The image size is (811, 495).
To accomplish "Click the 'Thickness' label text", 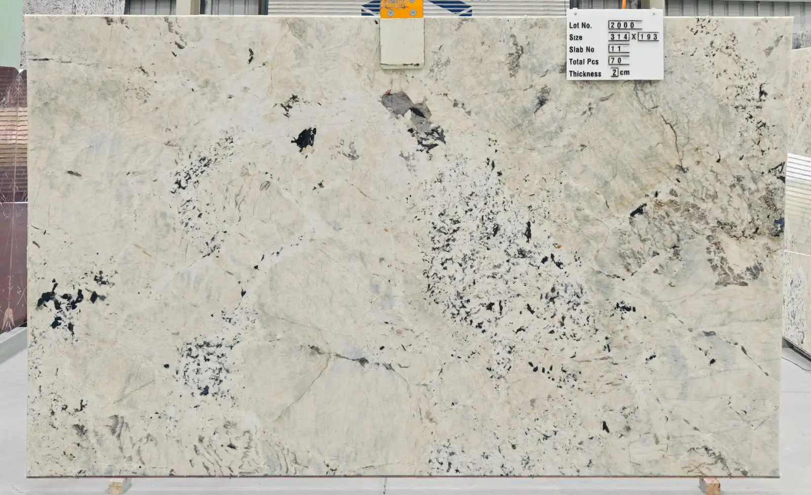I will (585, 74).
